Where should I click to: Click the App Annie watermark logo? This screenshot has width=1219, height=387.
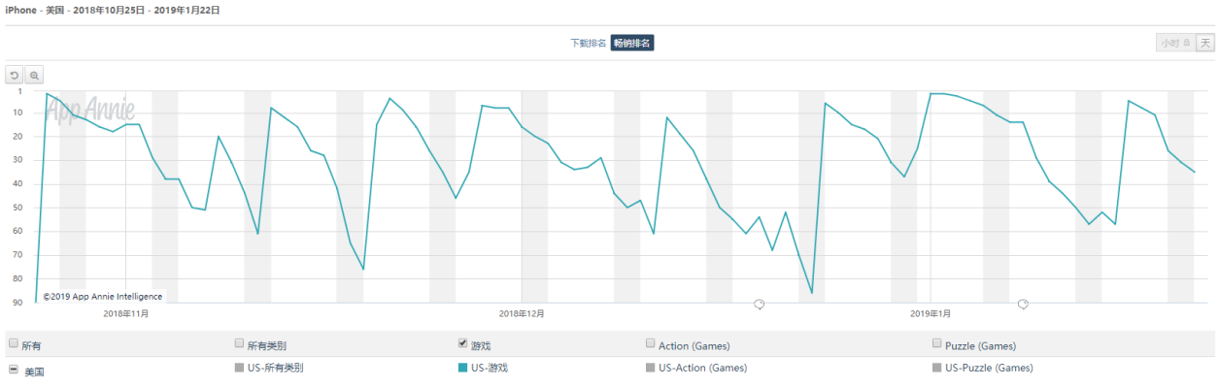click(x=90, y=109)
